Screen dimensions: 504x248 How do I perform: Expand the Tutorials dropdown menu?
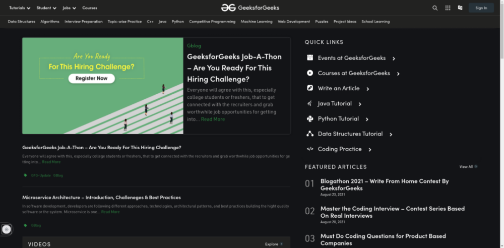pyautogui.click(x=20, y=8)
